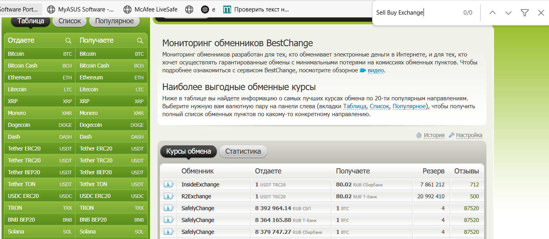Switch to the Список tab in sidebar

[69, 21]
